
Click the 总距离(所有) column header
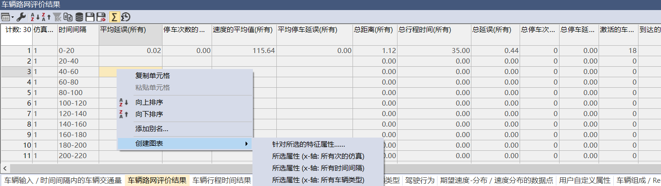(x=375, y=35)
